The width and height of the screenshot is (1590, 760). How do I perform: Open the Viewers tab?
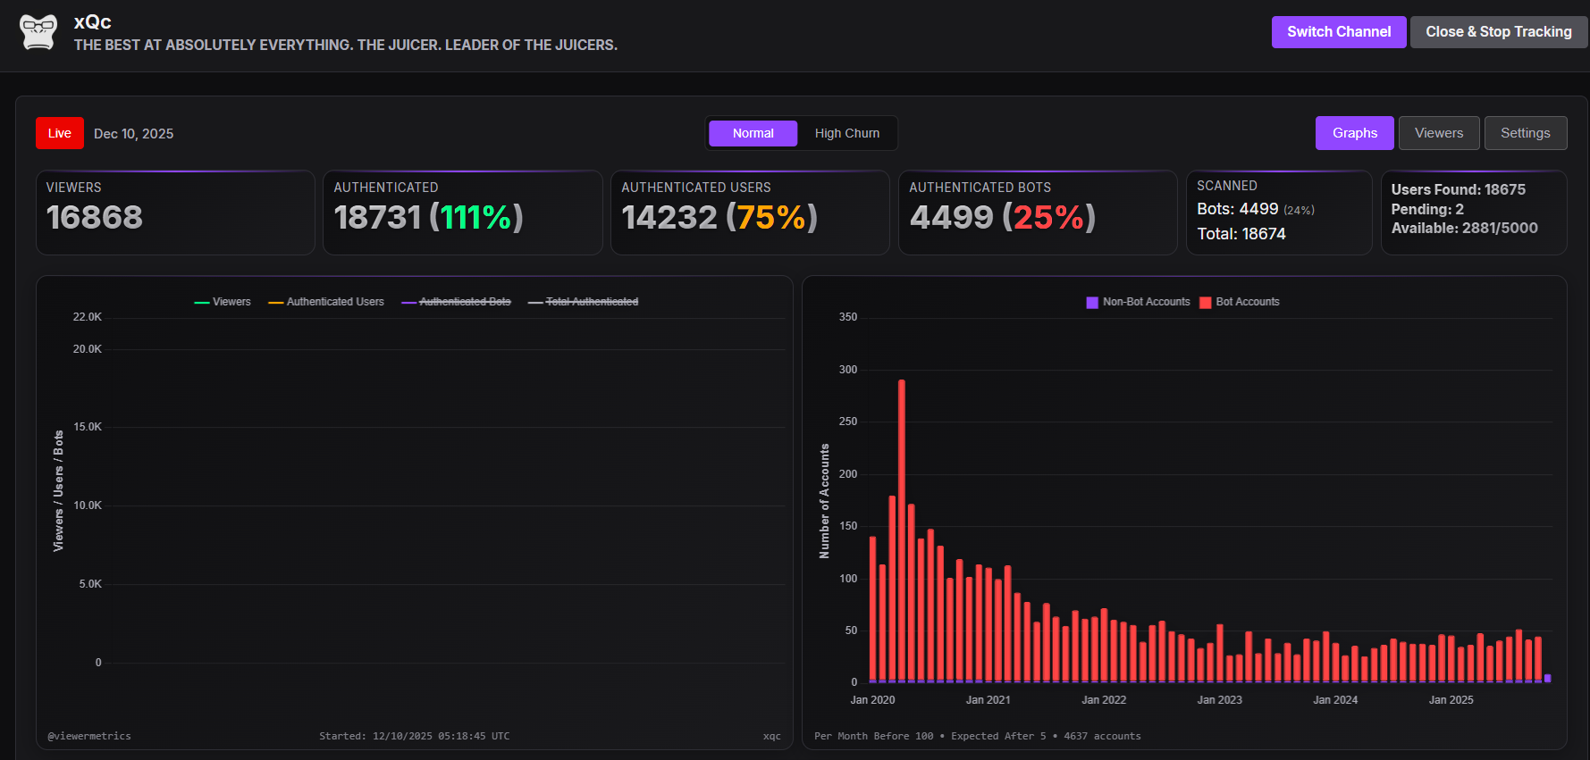pos(1439,133)
